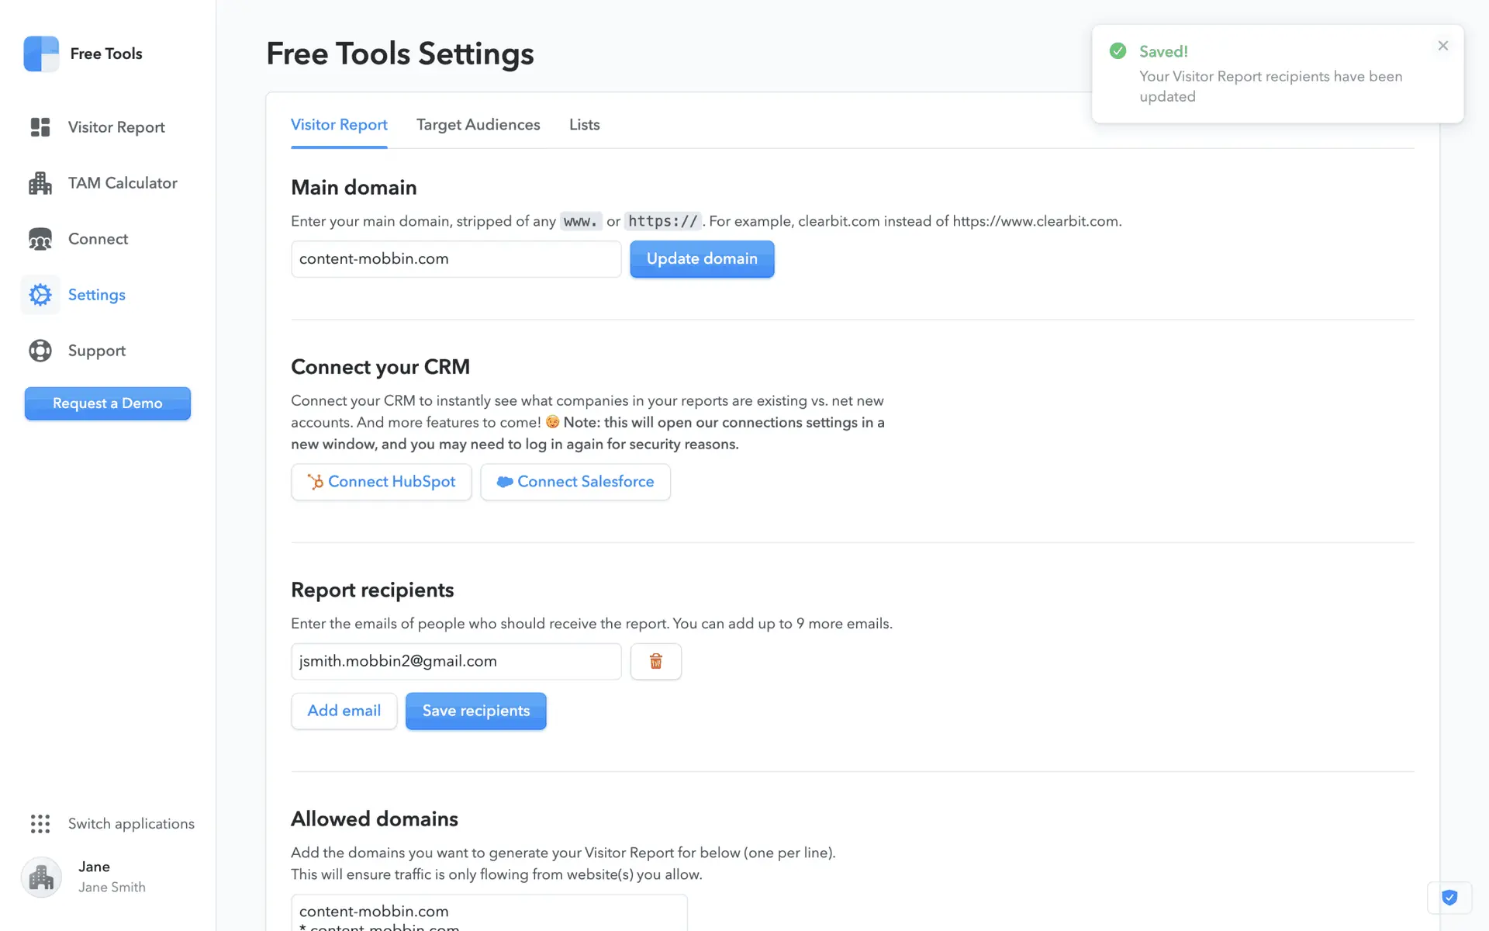This screenshot has height=931, width=1489.
Task: Open the TAM Calculator building icon
Action: click(x=40, y=183)
